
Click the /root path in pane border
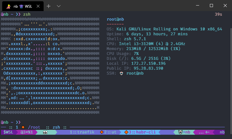(x=34, y=127)
